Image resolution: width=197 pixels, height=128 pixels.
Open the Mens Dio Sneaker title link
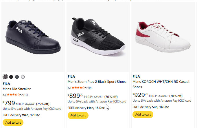coord(16,89)
